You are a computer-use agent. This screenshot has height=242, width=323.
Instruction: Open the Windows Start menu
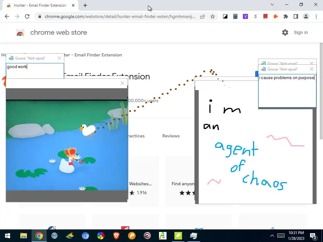click(x=8, y=236)
